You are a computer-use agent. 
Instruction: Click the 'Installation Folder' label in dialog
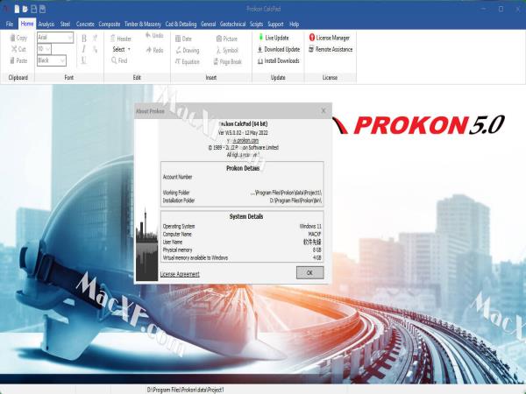tap(179, 201)
